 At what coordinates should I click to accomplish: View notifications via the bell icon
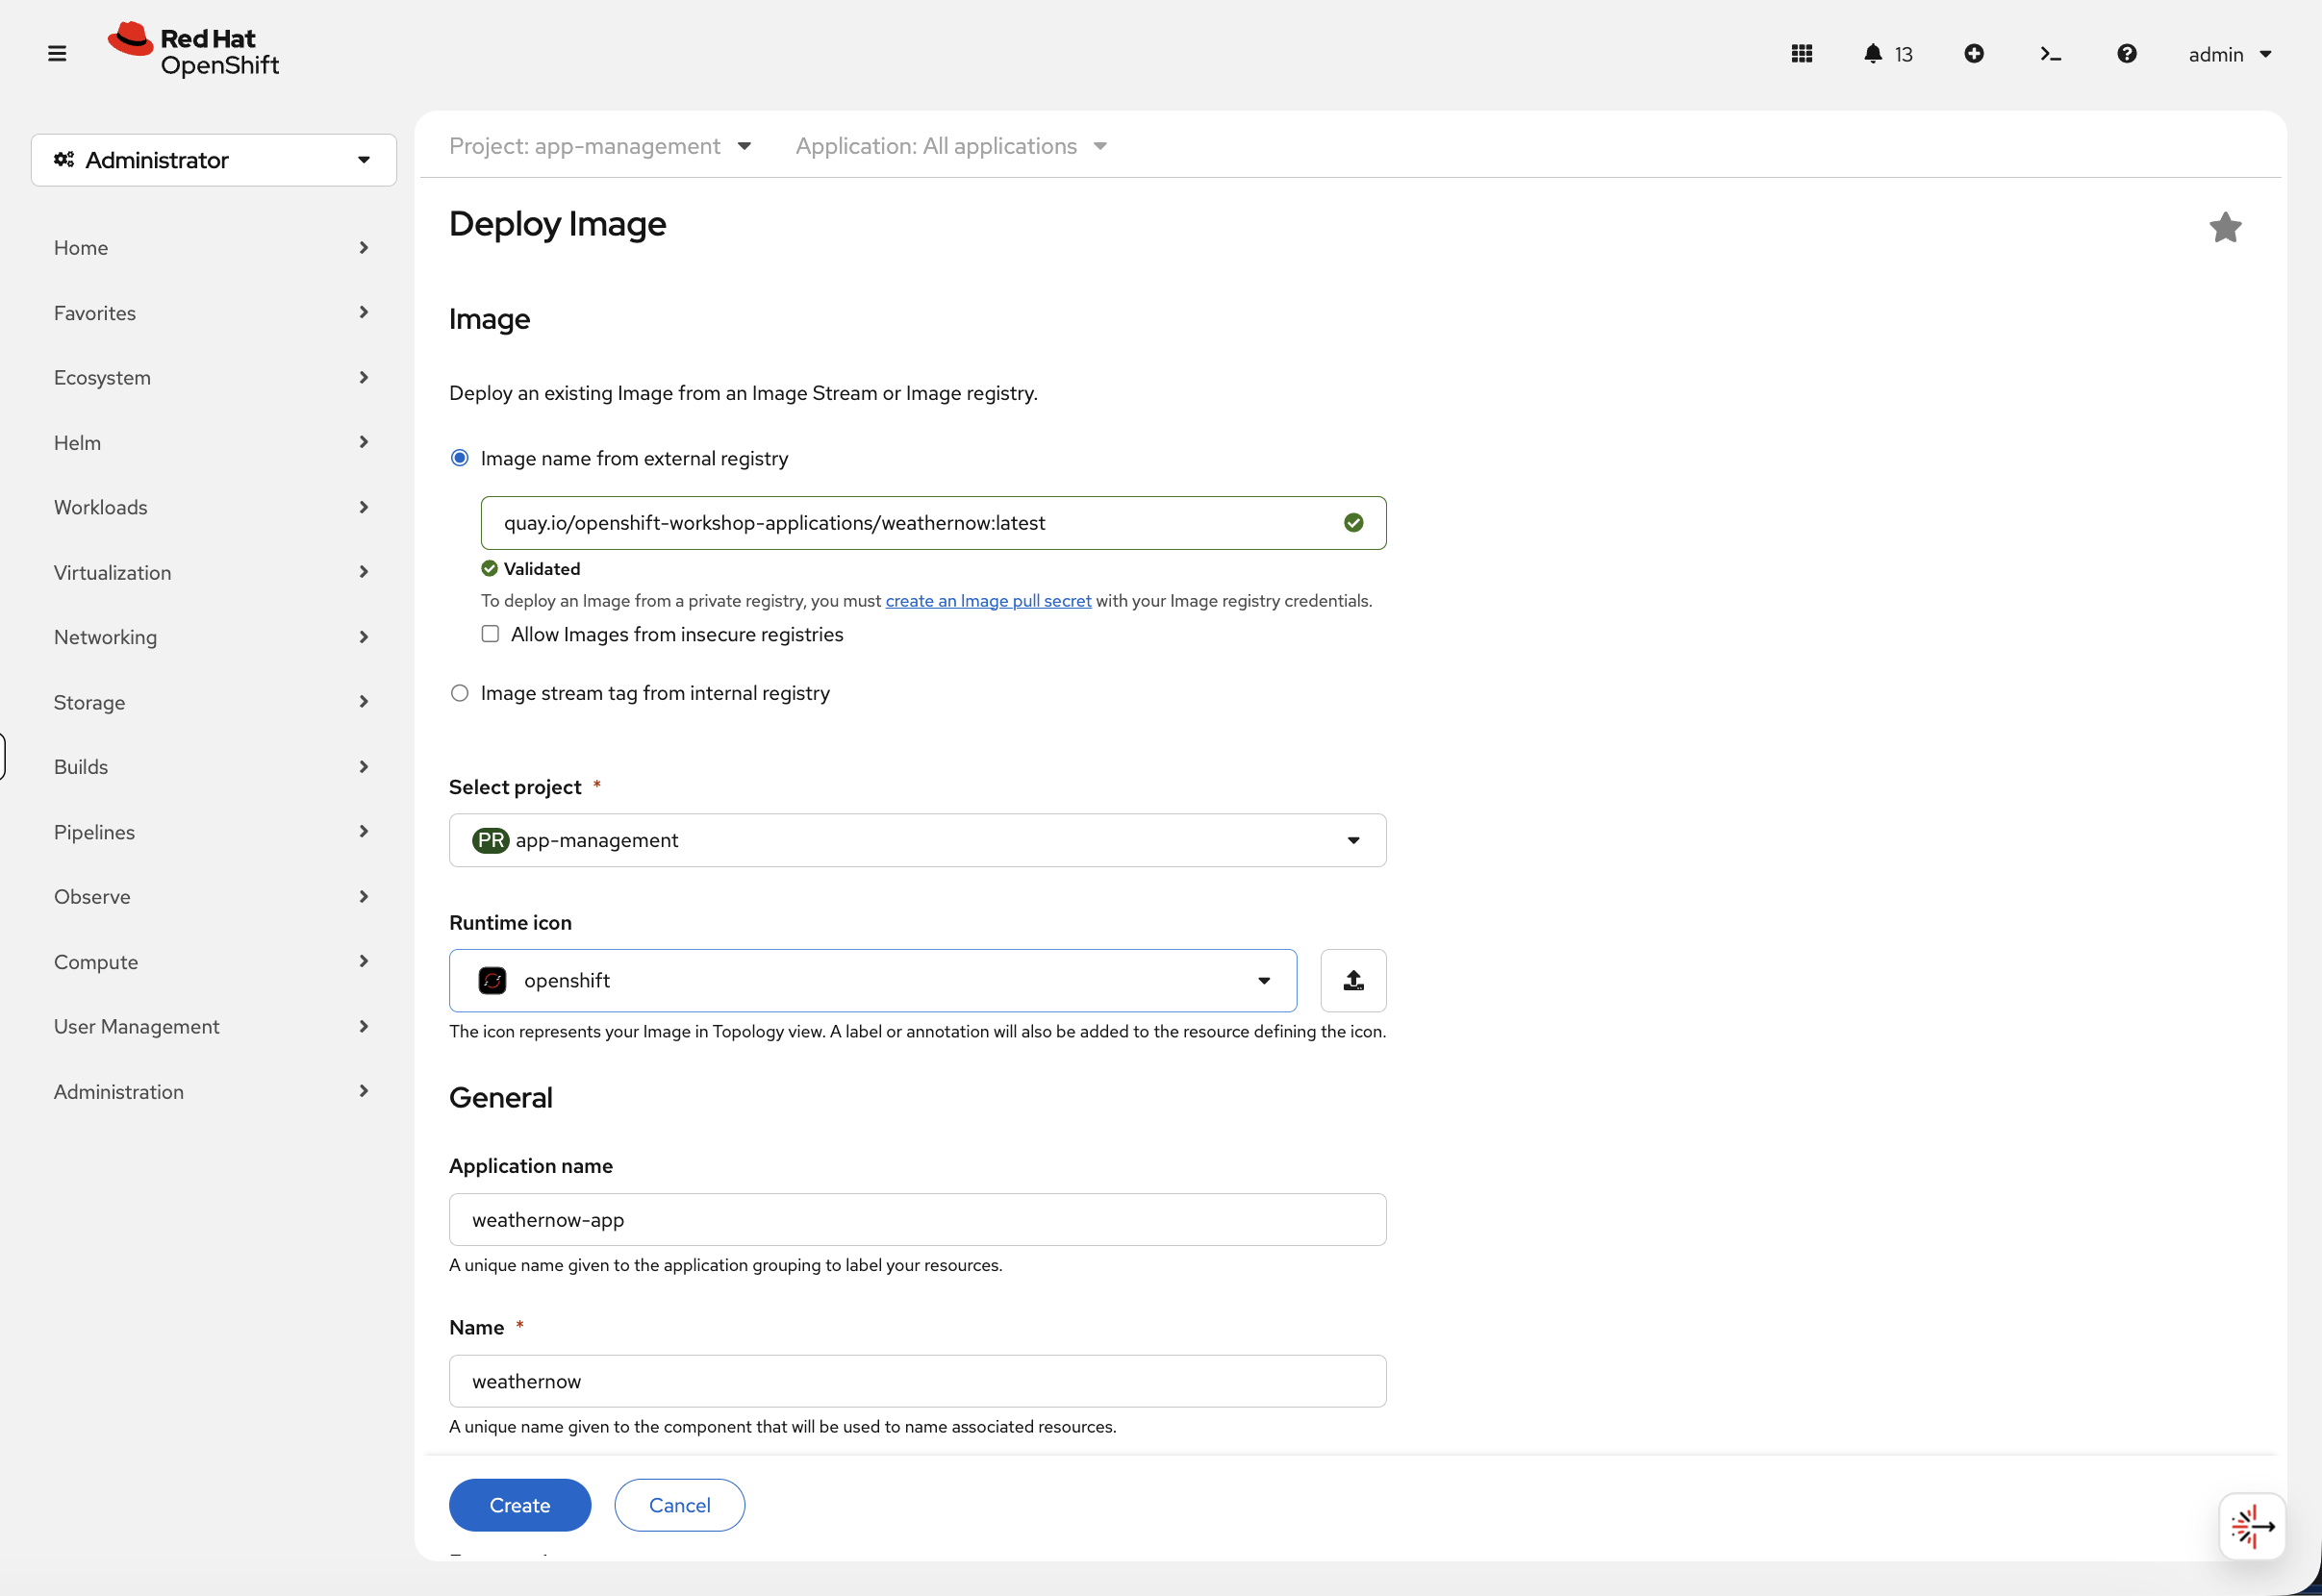point(1873,53)
